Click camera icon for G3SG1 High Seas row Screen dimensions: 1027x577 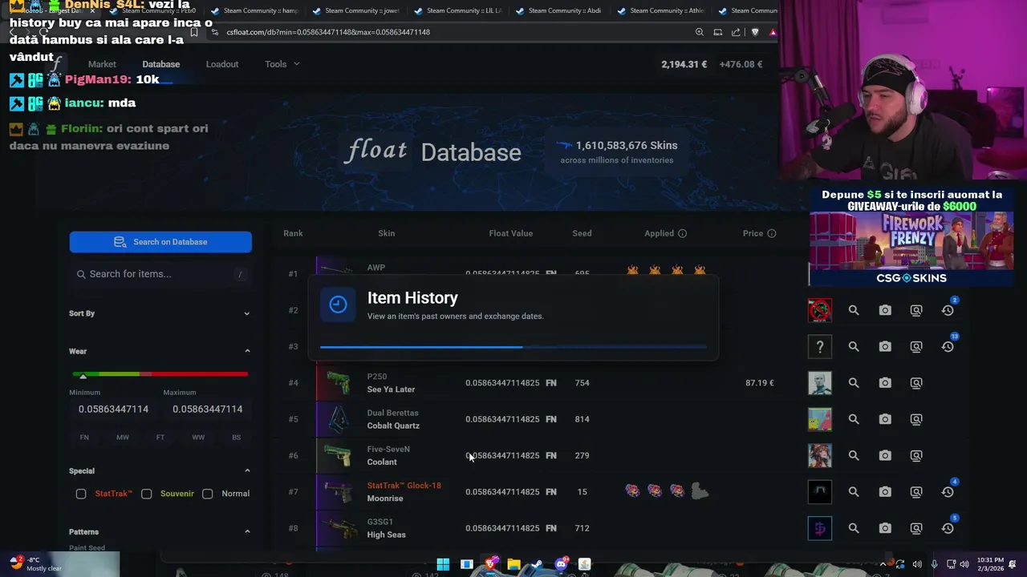[x=885, y=528]
